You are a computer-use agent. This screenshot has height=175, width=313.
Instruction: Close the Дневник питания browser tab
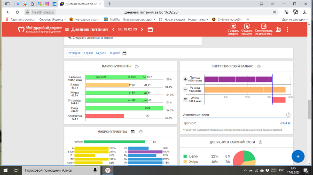[x=100, y=4]
